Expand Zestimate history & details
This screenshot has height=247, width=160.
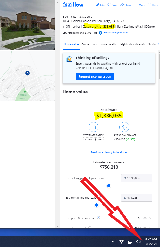[109, 152]
